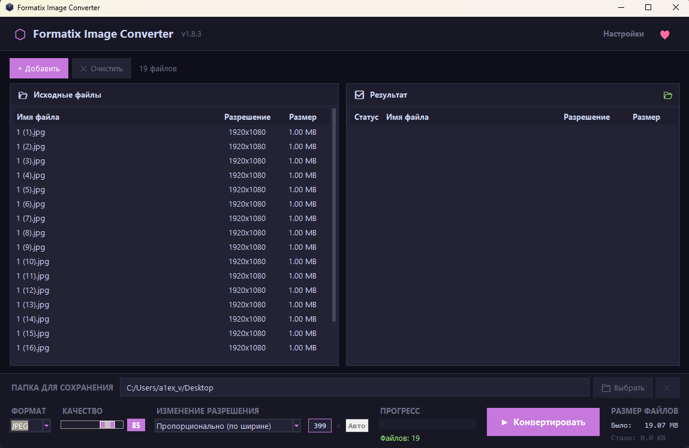Select file 1 (11).jpg
Image resolution: width=689 pixels, height=448 pixels.
(x=172, y=276)
